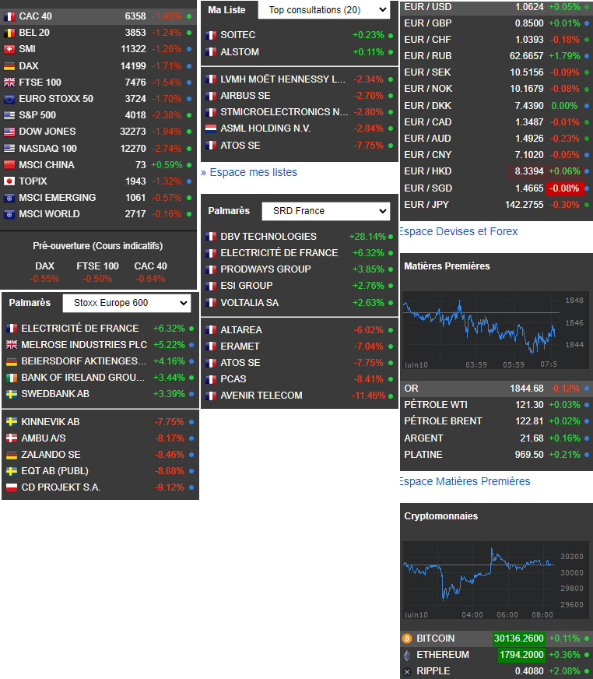Open DBV TECHNOLOGIES stock page
This screenshot has height=679, width=593.
(x=268, y=237)
